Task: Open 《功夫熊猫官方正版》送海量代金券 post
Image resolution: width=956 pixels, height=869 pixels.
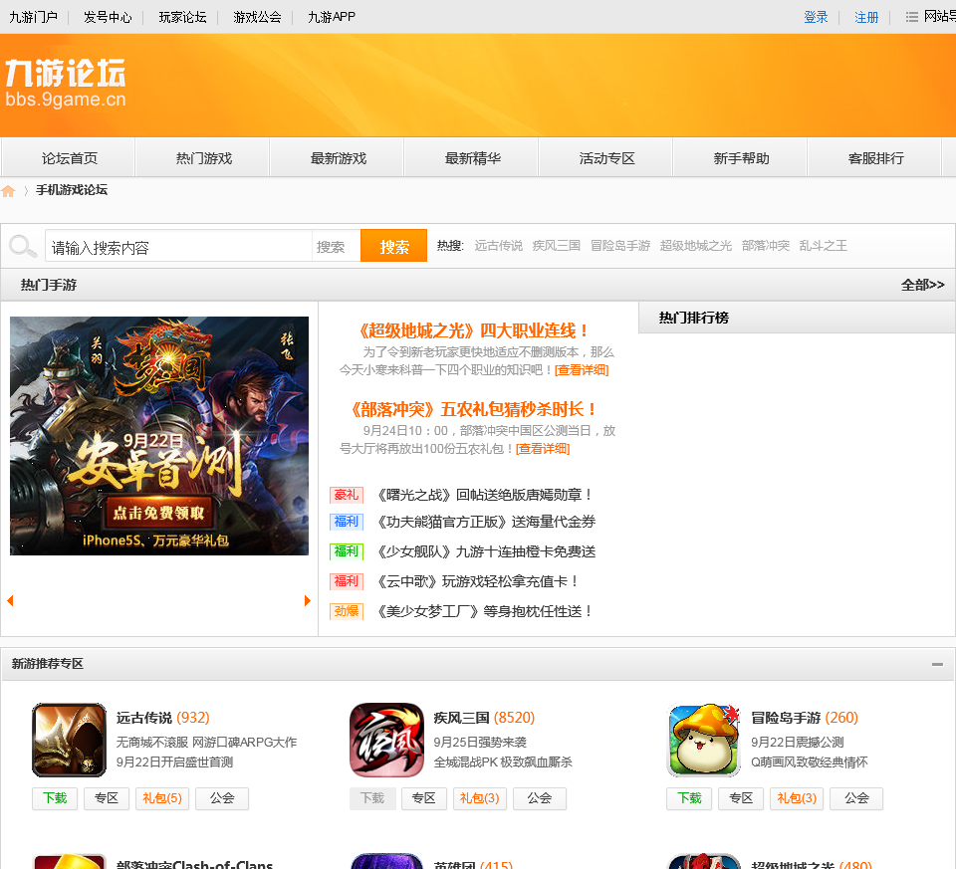Action: 486,522
